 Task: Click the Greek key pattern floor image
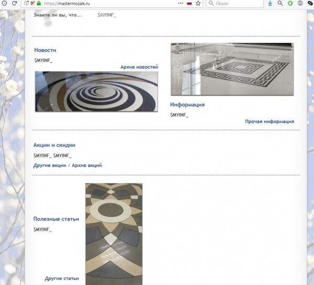[x=232, y=69]
